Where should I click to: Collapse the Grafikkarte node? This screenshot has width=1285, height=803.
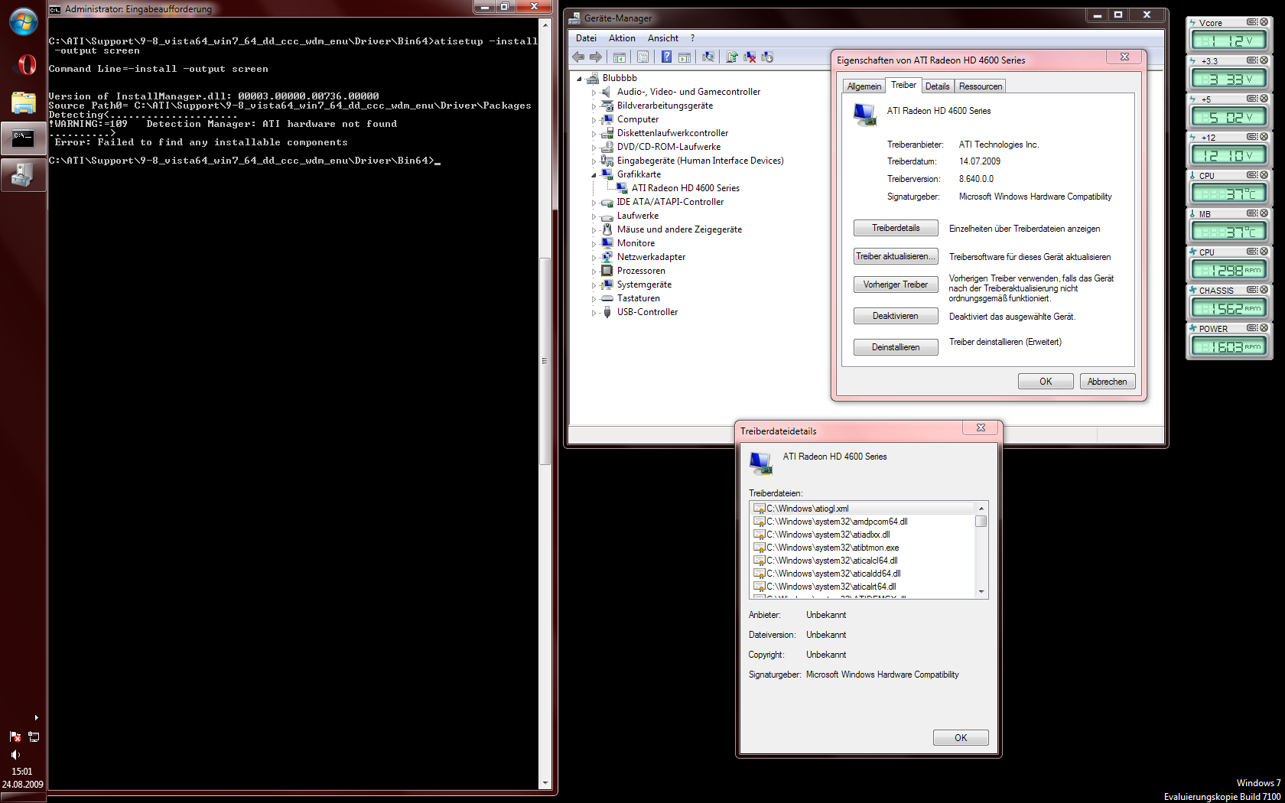click(x=594, y=175)
